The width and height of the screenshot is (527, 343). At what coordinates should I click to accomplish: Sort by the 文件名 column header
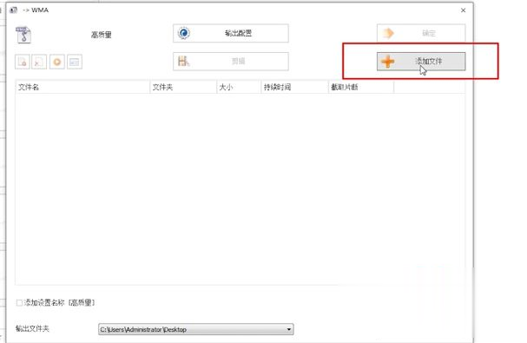[82, 87]
